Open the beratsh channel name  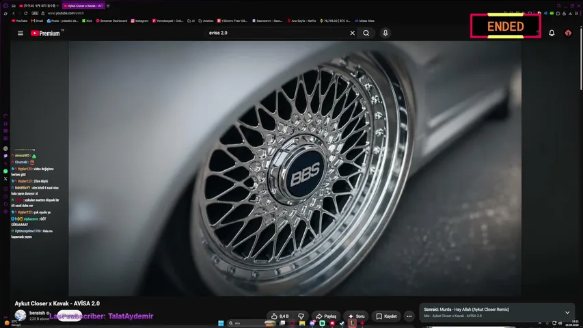(37, 313)
